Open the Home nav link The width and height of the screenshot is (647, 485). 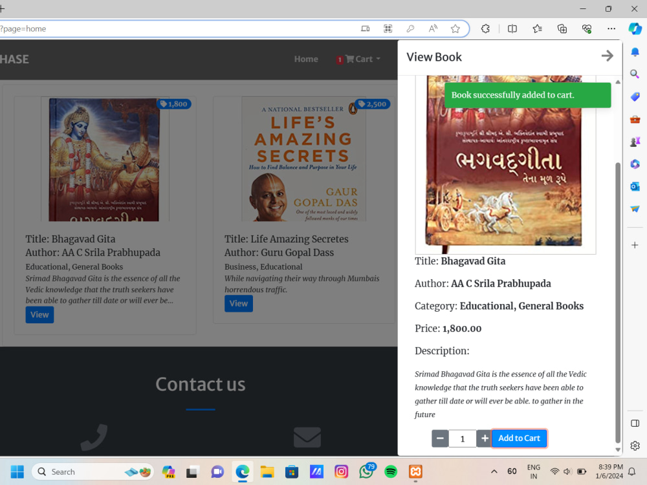(306, 59)
